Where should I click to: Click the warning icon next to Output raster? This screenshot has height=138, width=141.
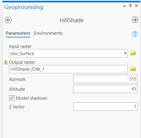6,62
